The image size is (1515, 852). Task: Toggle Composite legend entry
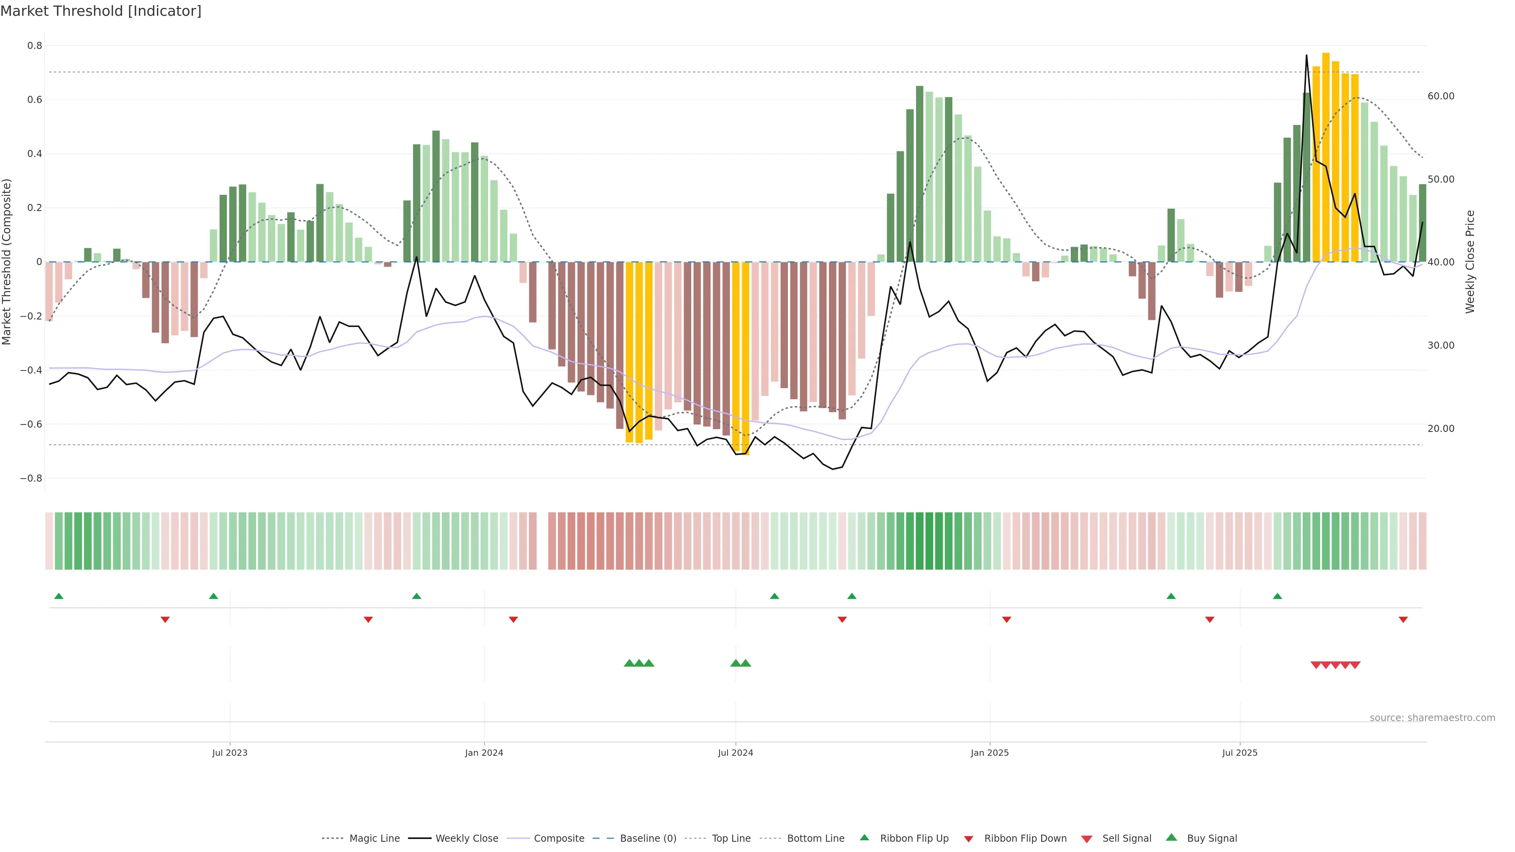559,839
